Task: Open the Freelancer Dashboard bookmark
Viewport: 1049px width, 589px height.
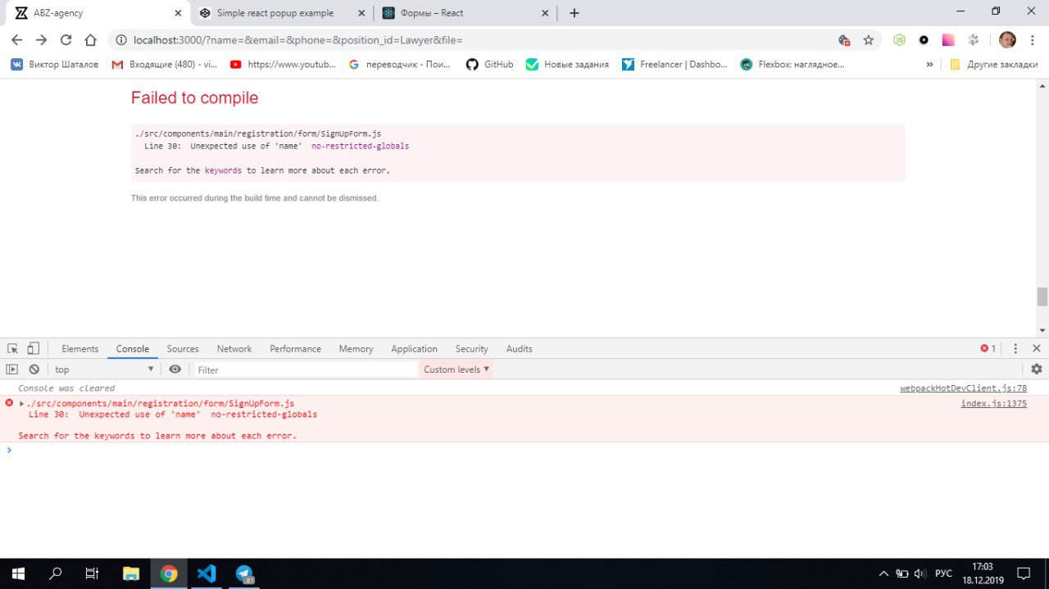Action: coord(674,64)
